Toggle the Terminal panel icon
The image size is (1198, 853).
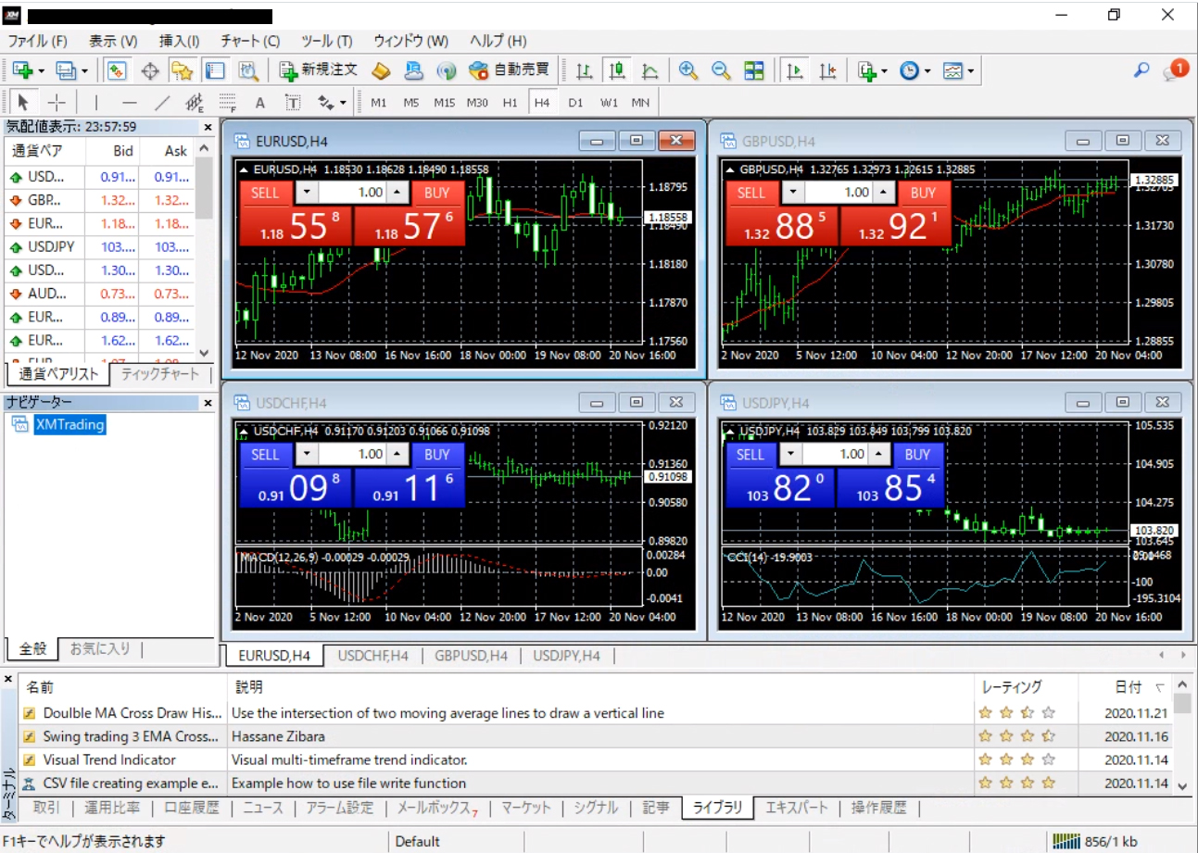[x=214, y=70]
